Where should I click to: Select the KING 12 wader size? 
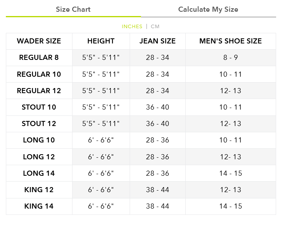[39, 190]
